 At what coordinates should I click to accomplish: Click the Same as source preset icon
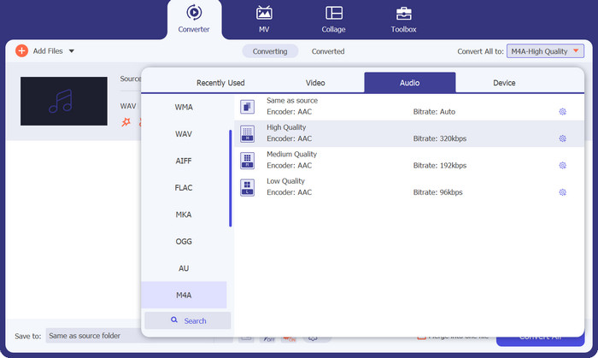[247, 107]
